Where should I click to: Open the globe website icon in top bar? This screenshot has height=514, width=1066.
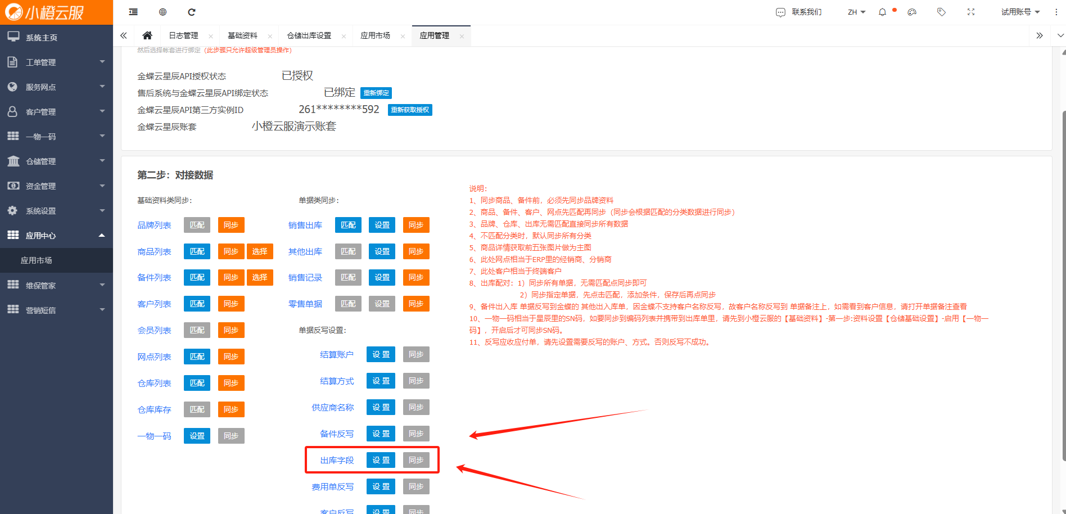click(x=162, y=12)
